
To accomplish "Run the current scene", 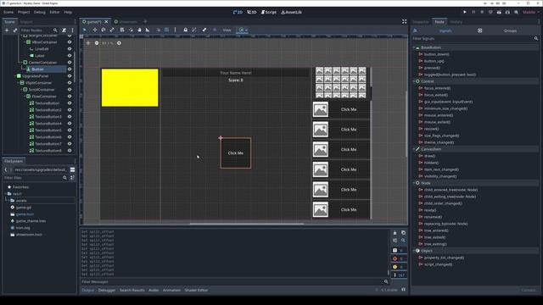I will (x=499, y=12).
